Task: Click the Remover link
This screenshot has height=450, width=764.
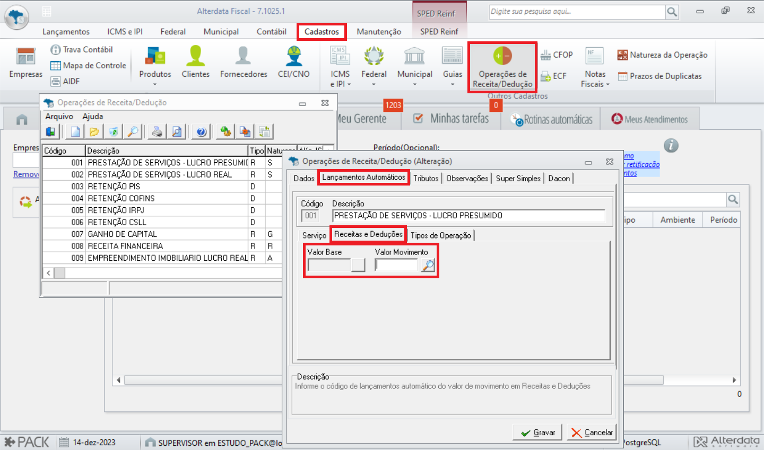Action: point(26,174)
